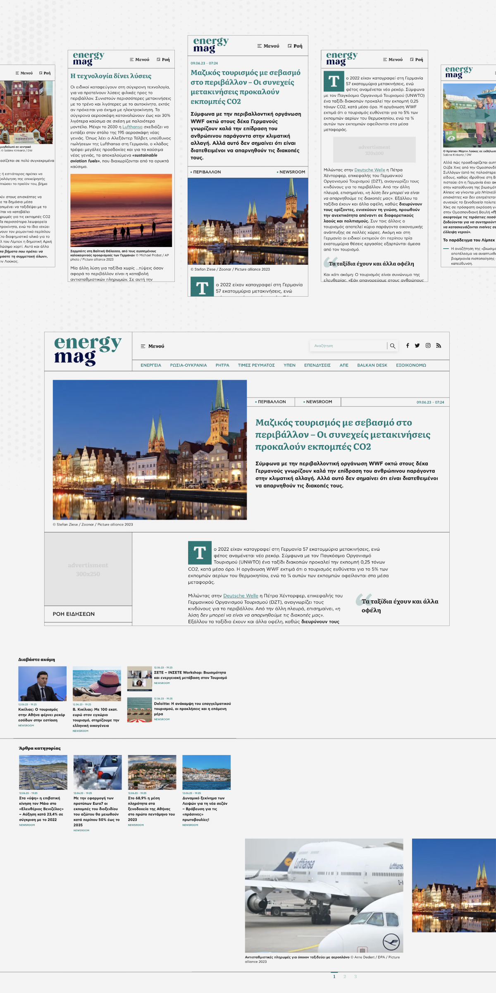Select ΑΠΕ in the navigation bar
Screen dimensions: 496x993
click(x=344, y=365)
